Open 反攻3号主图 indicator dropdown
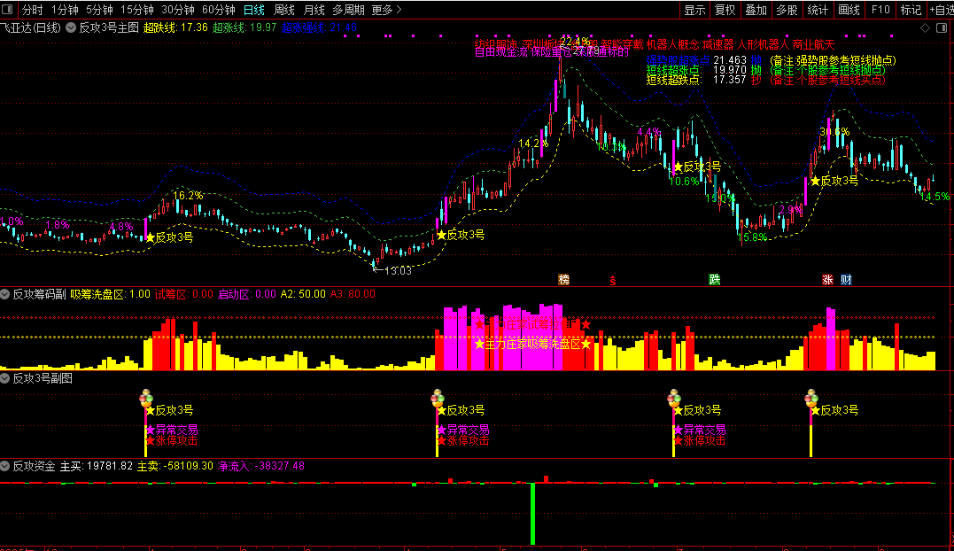The width and height of the screenshot is (954, 551). (71, 28)
